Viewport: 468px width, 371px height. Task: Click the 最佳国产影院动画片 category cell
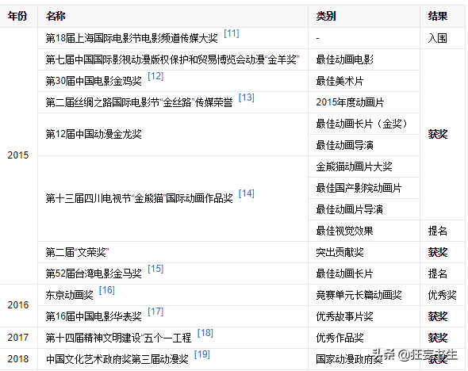coord(364,188)
